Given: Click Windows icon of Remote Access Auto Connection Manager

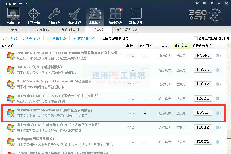Looking at the screenshot, I should tap(10, 56).
